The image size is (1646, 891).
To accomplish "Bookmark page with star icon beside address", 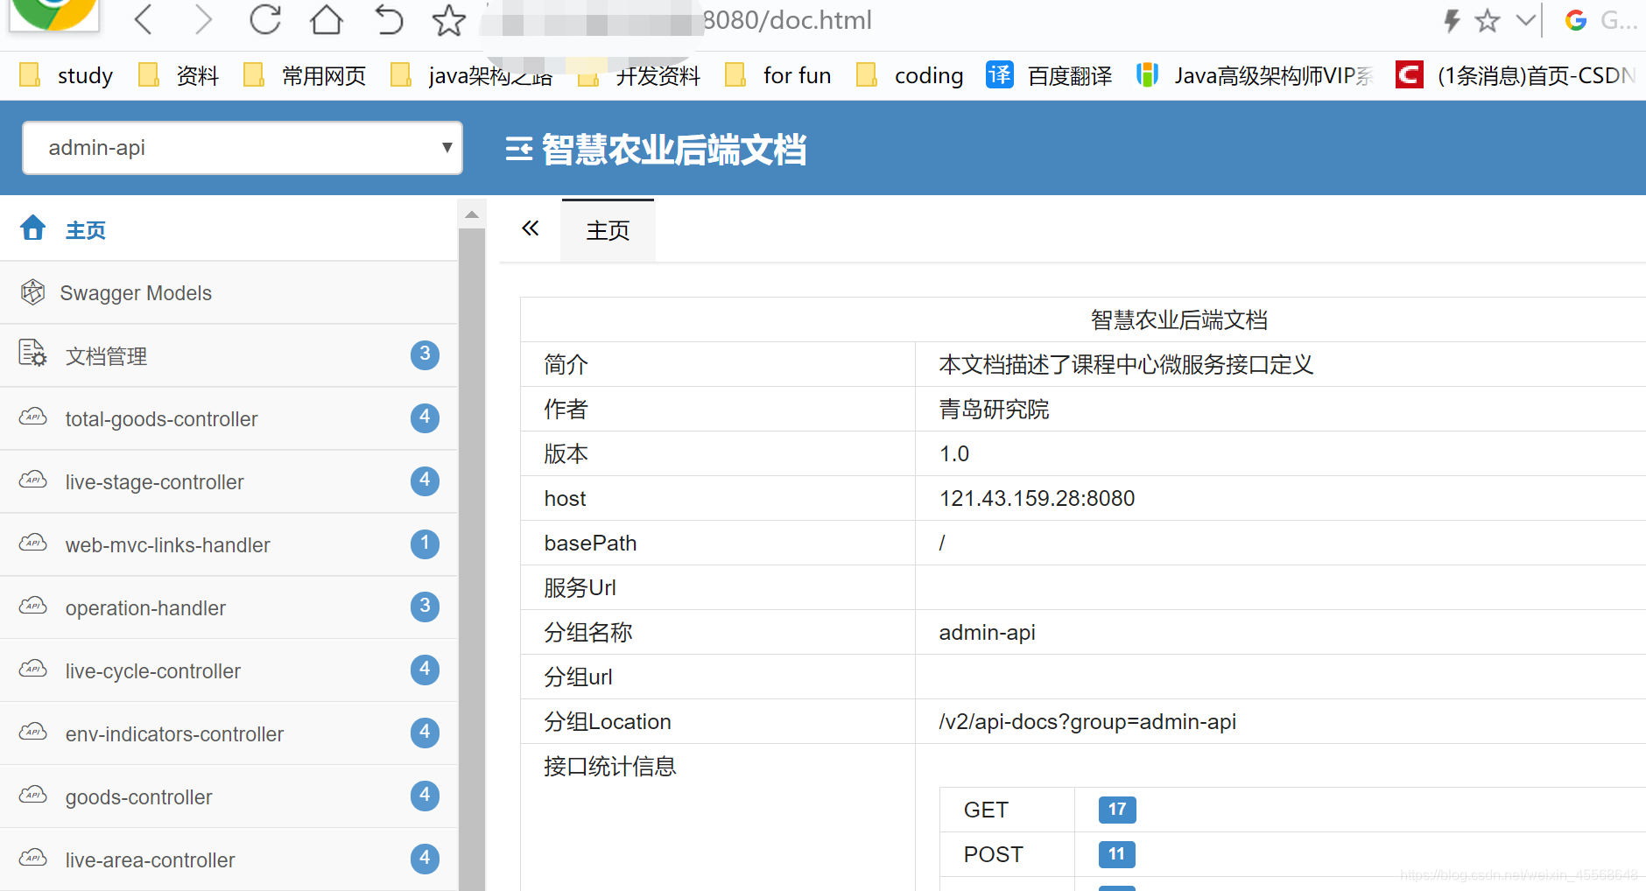I will (449, 20).
